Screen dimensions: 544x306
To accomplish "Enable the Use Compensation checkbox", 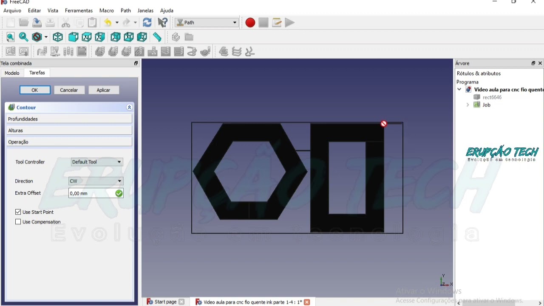I will coord(18,222).
